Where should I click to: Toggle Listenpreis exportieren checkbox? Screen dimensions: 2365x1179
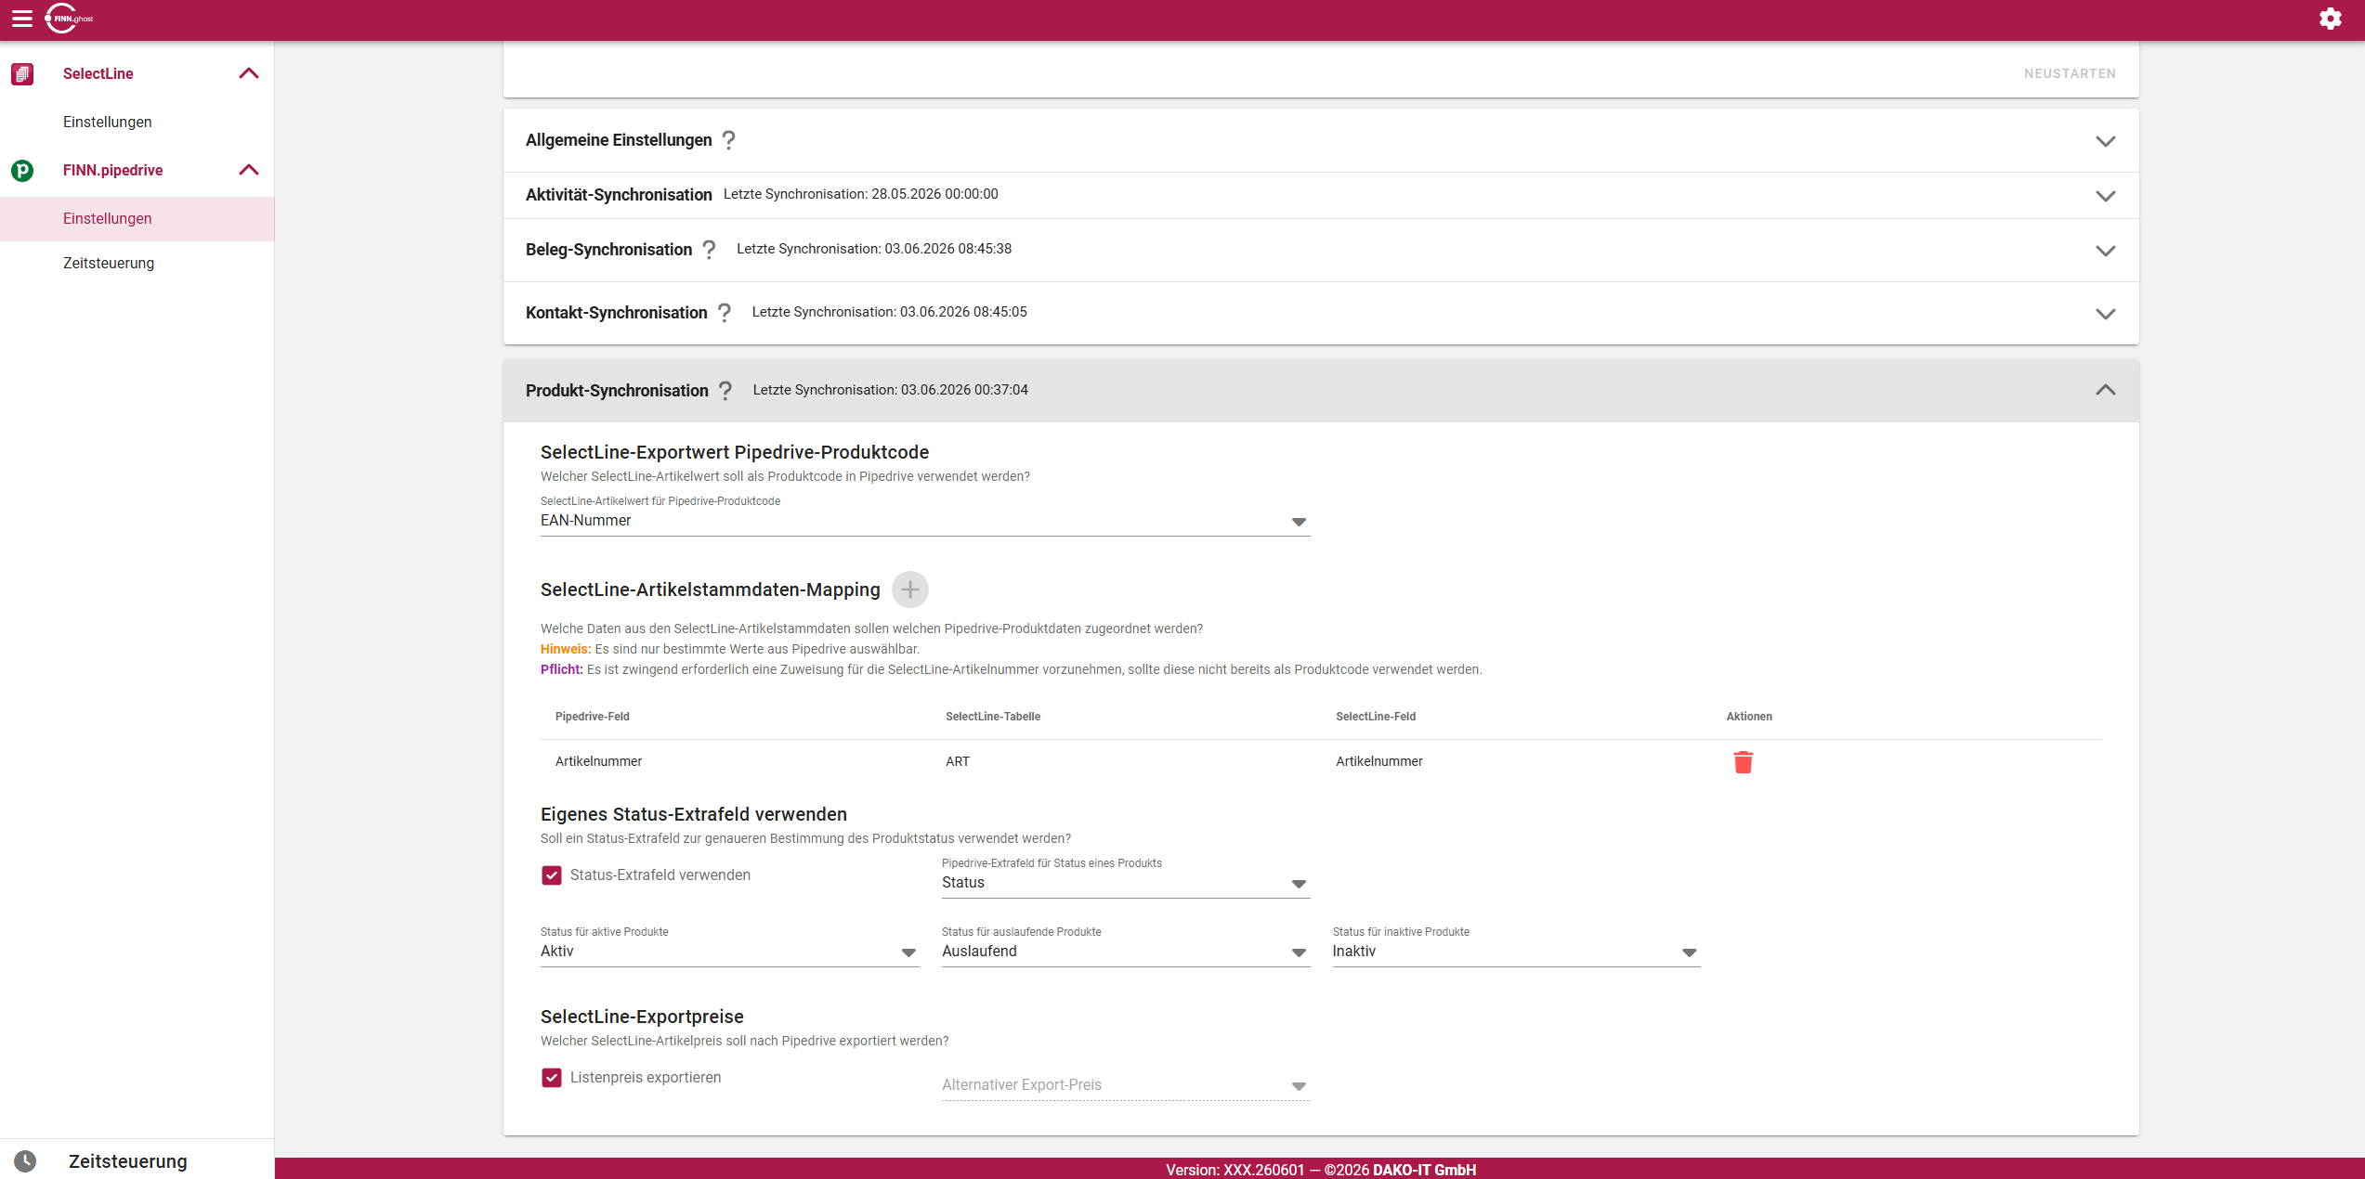coord(552,1078)
